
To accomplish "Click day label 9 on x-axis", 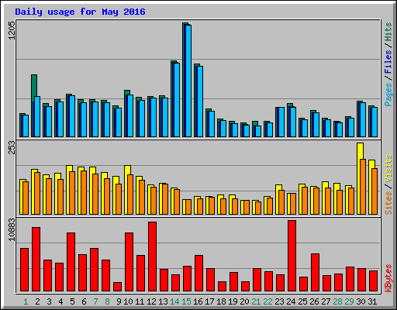I will pyautogui.click(x=119, y=301).
